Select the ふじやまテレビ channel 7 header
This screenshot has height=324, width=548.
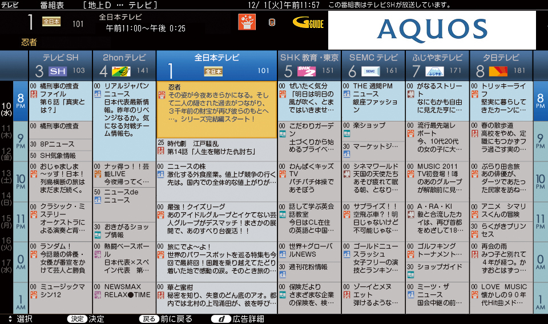[x=437, y=66]
